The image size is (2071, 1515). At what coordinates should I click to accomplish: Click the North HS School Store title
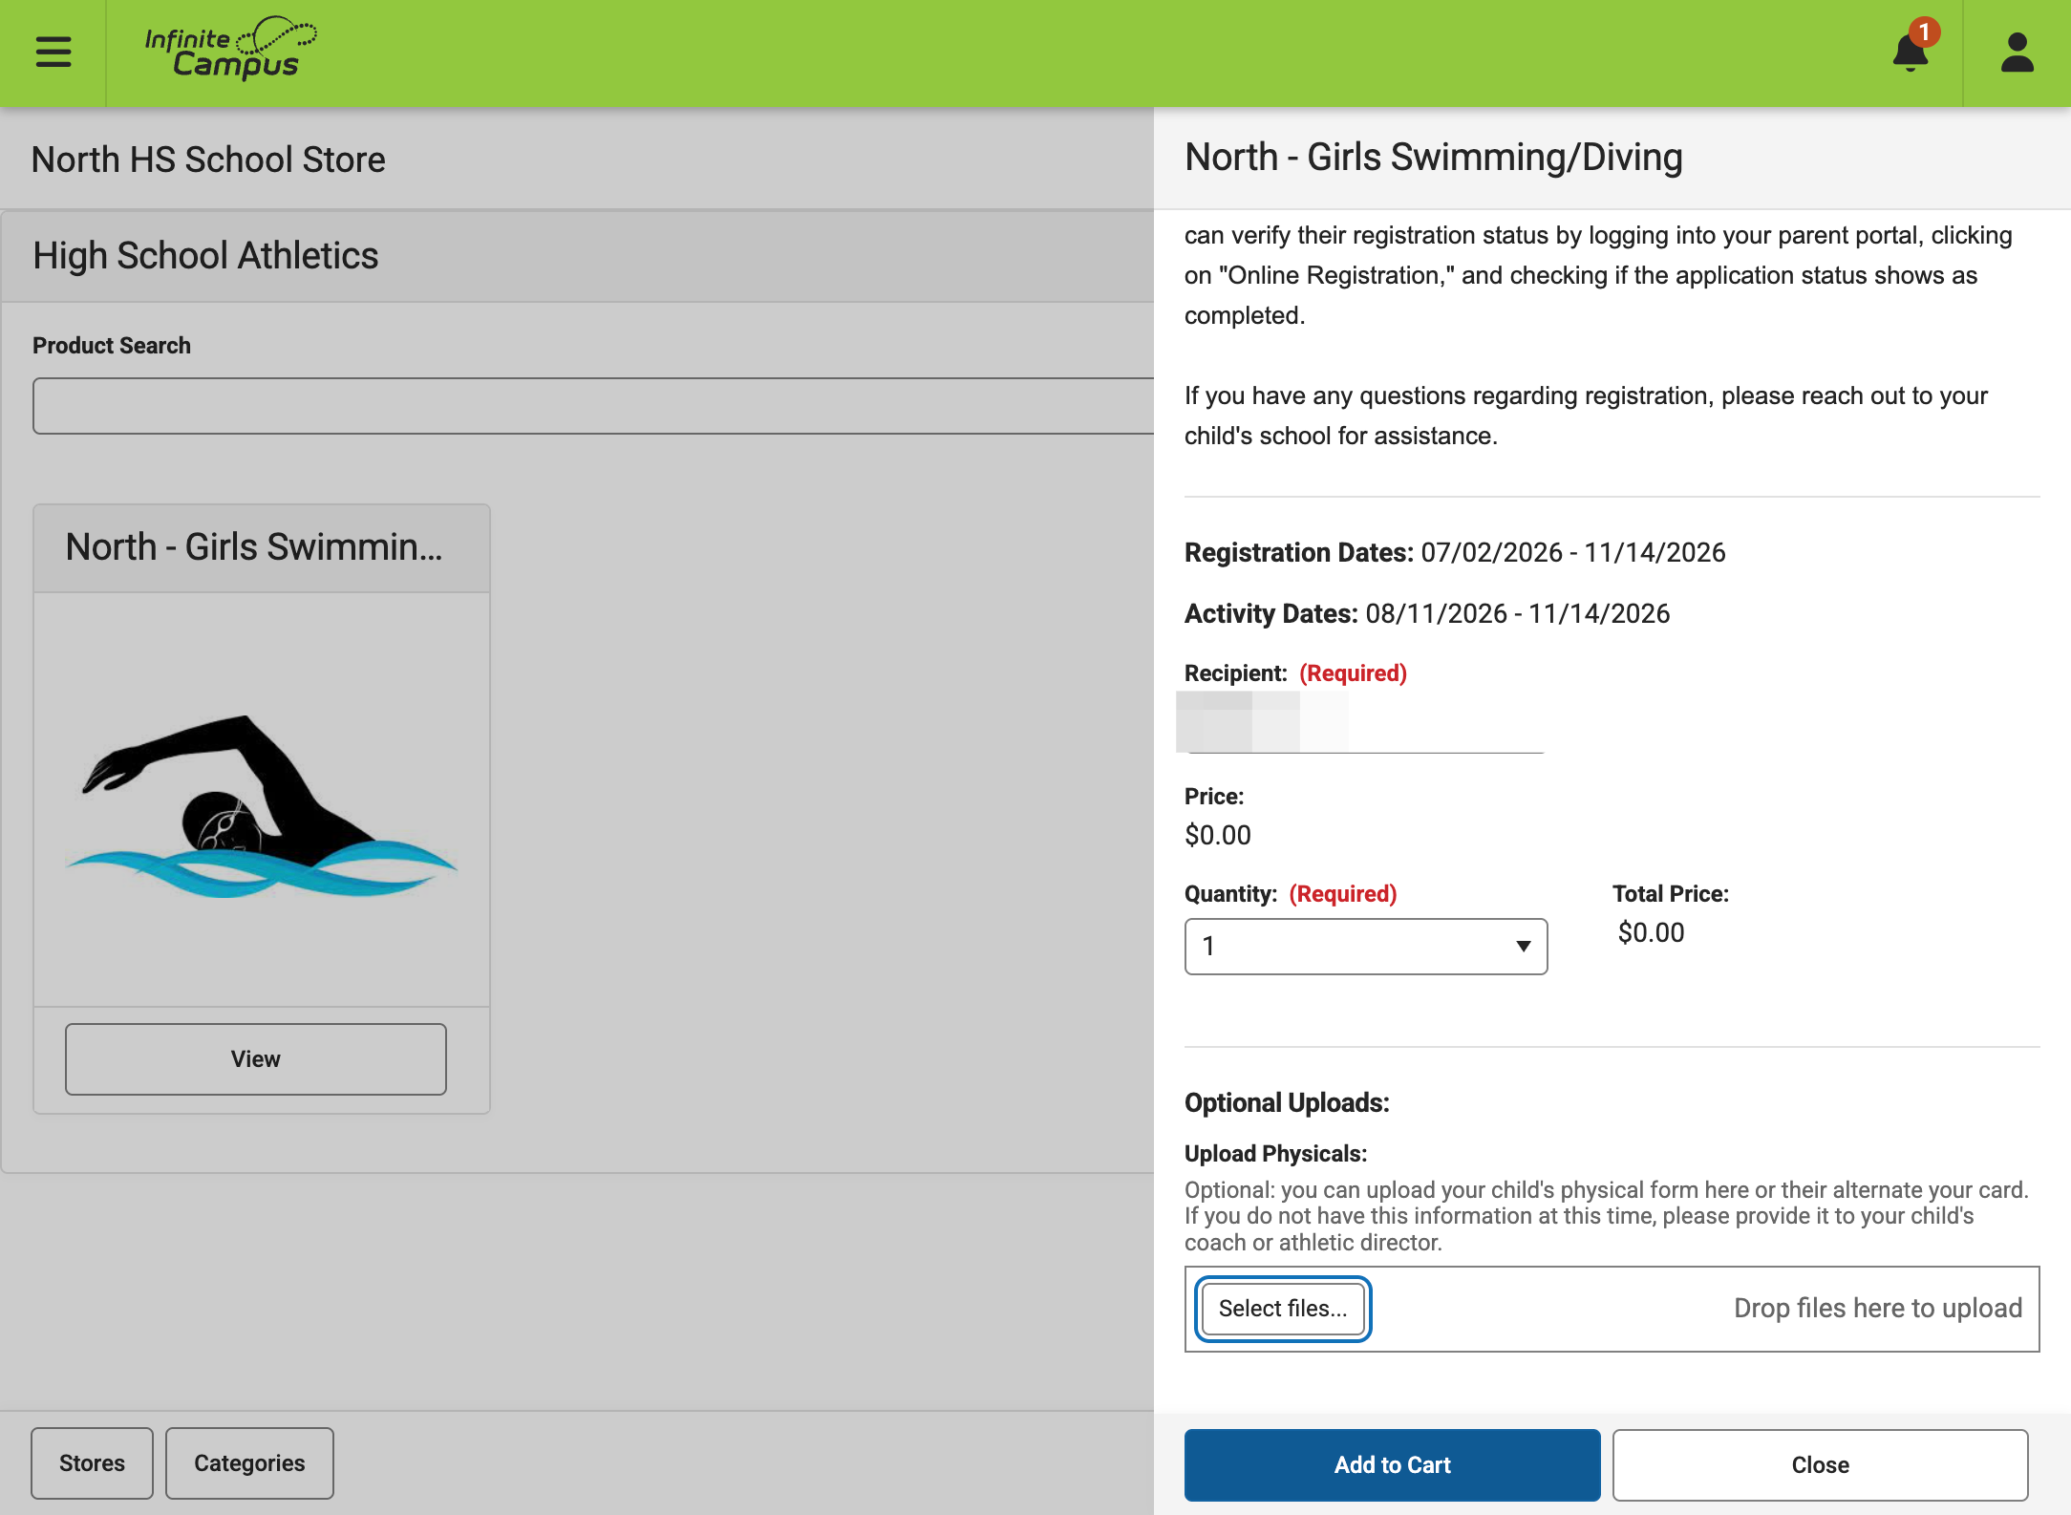[x=208, y=160]
